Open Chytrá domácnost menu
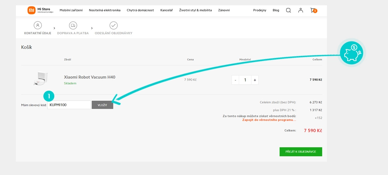 [140, 10]
